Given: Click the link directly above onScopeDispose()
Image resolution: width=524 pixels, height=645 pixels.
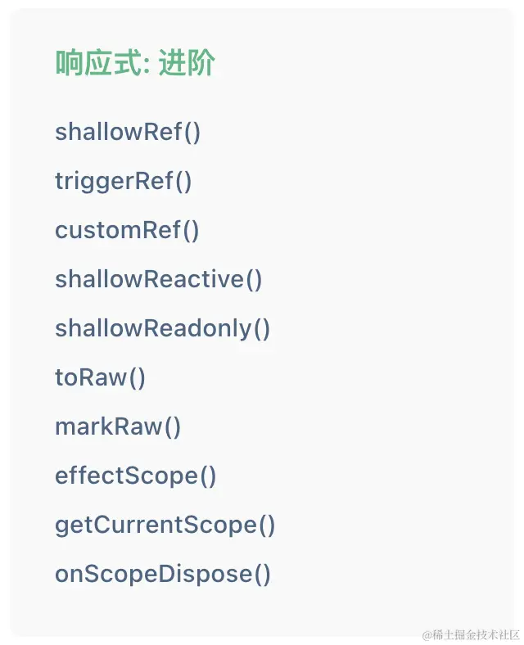Looking at the screenshot, I should (x=165, y=525).
